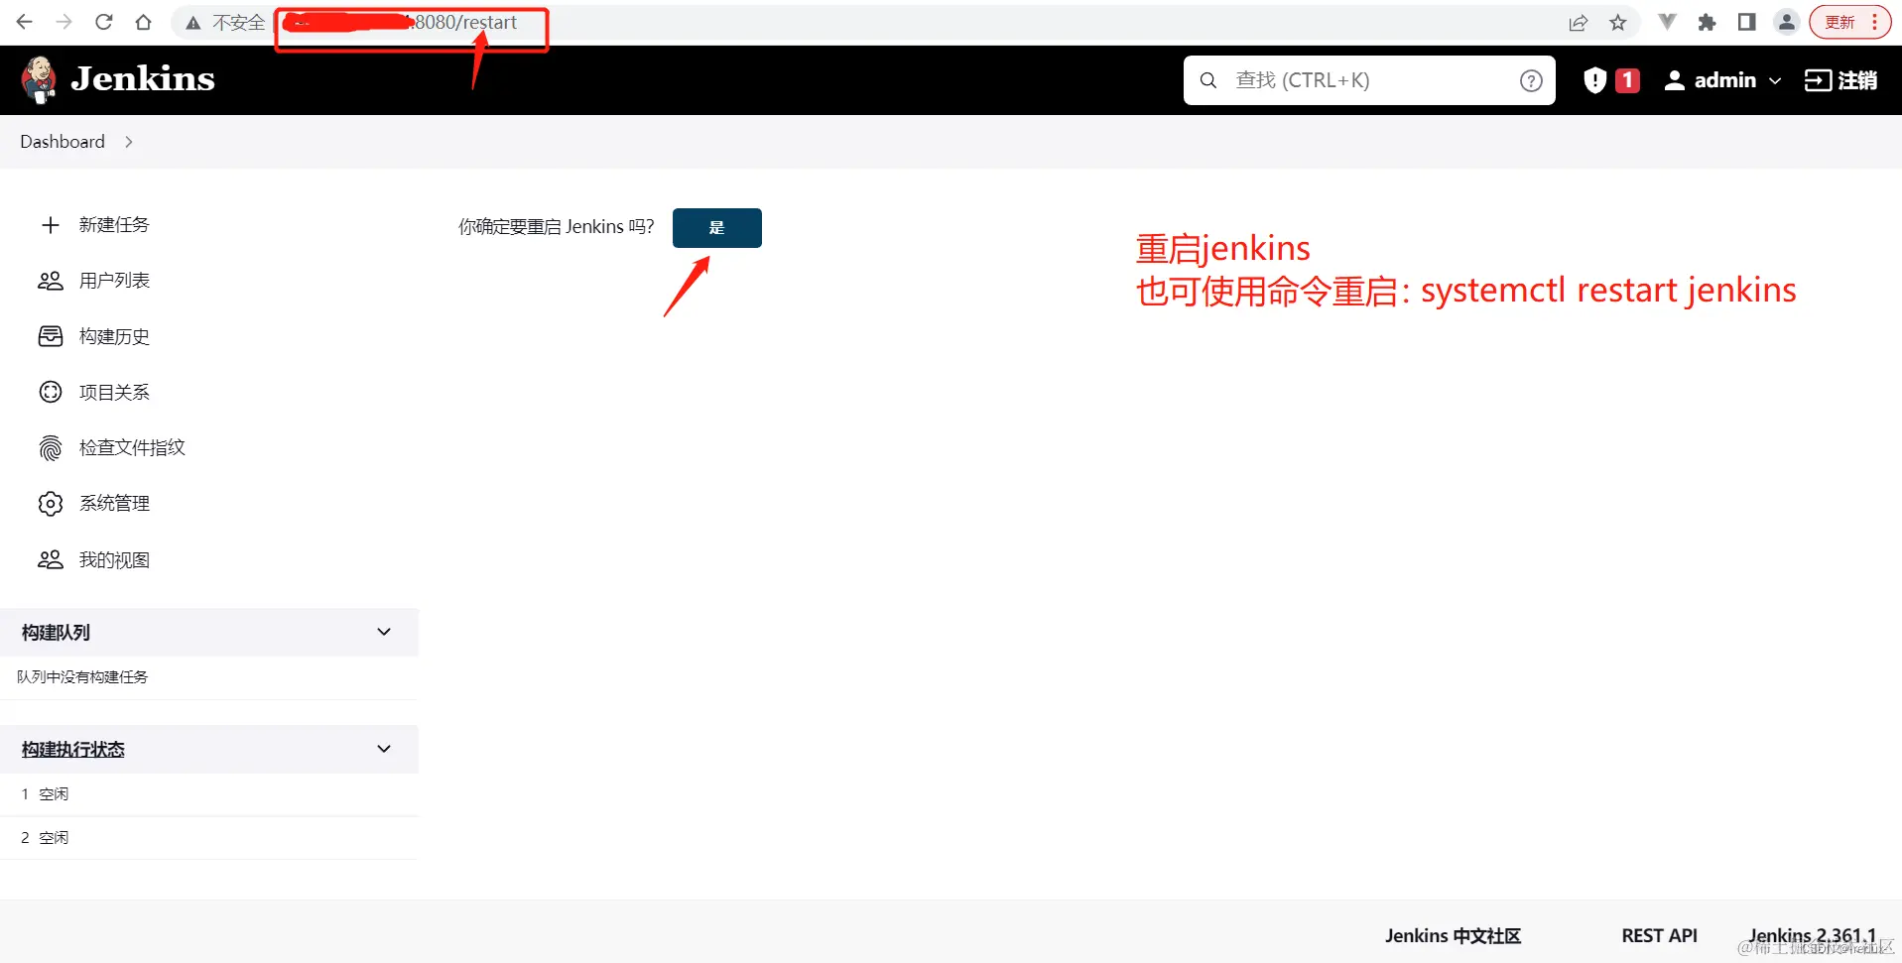Confirm restart with the 是 button
The height and width of the screenshot is (963, 1902).
[x=717, y=228]
